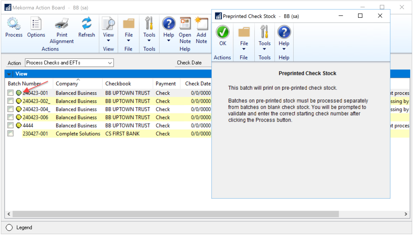Screen dimensions: 413x235
Task: Open the Tools icon in Action Board ribbon
Action: (149, 23)
